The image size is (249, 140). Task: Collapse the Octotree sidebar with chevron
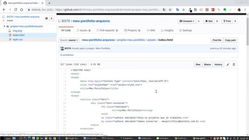pos(51,18)
